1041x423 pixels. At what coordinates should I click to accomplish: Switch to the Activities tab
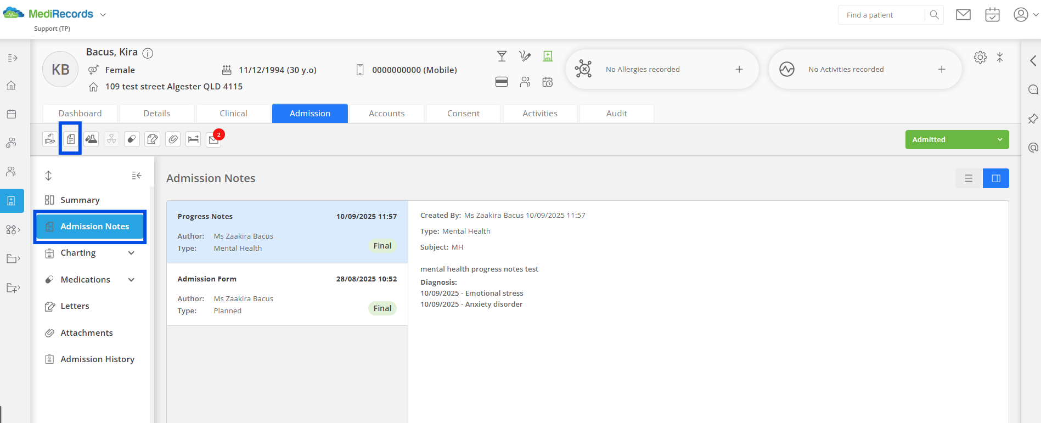[x=540, y=114]
